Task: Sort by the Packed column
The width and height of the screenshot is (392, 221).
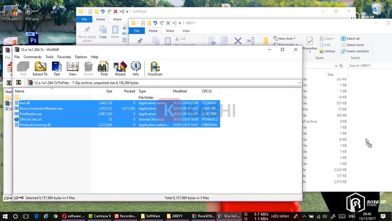Action: (x=125, y=91)
